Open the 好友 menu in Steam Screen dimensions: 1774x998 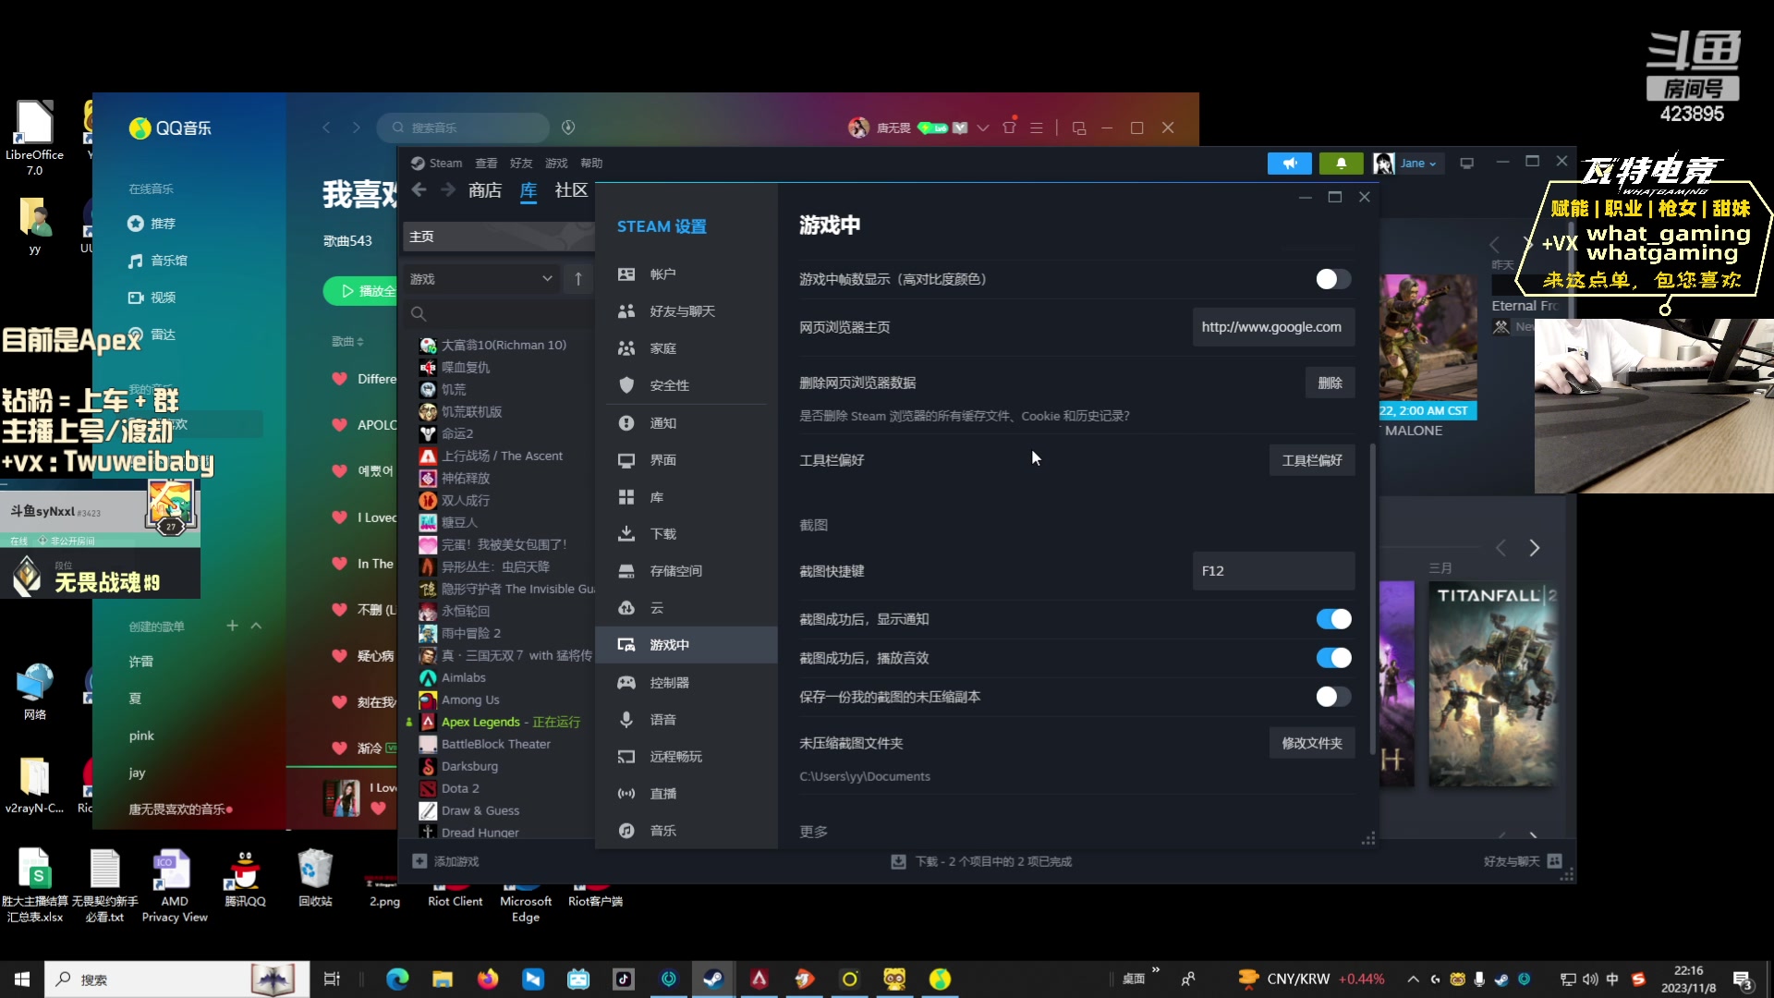coord(521,164)
